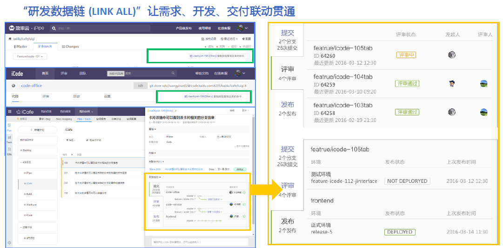Image resolution: width=503 pixels, height=248 pixels.
Task: Open 使用帮助 in the iPipe header
Action: click(204, 28)
